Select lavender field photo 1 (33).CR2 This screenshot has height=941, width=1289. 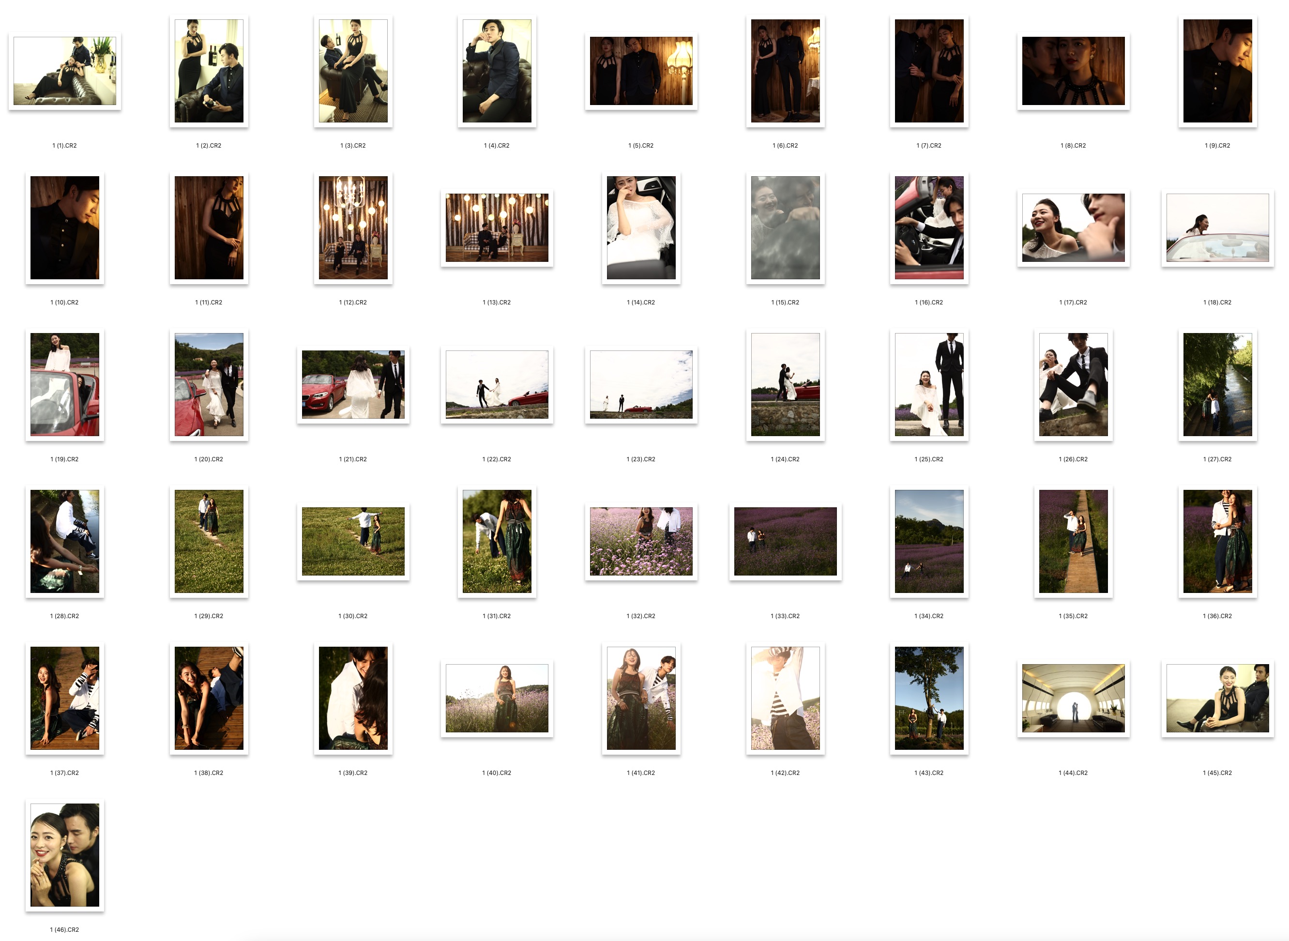pos(785,541)
